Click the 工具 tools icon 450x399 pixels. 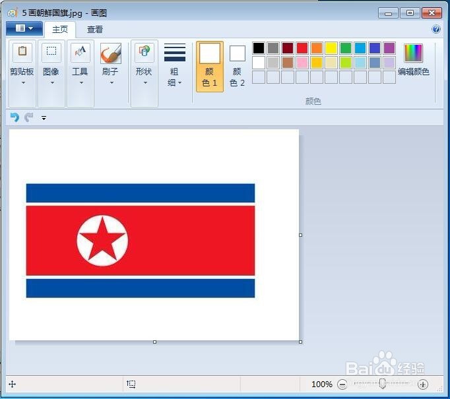(x=80, y=52)
